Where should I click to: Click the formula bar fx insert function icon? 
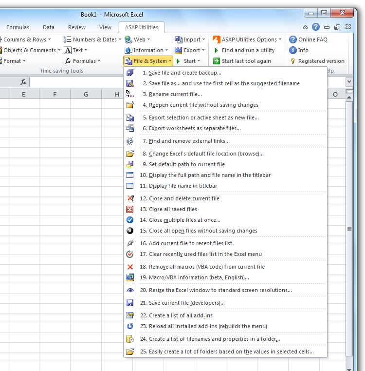click(x=23, y=82)
